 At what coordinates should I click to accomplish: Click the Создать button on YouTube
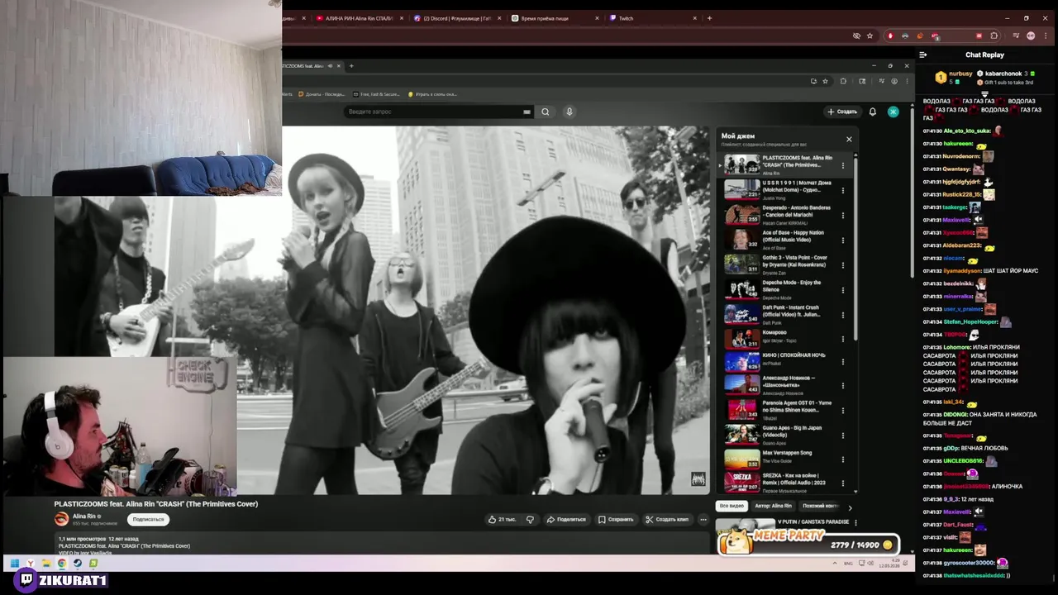(842, 112)
